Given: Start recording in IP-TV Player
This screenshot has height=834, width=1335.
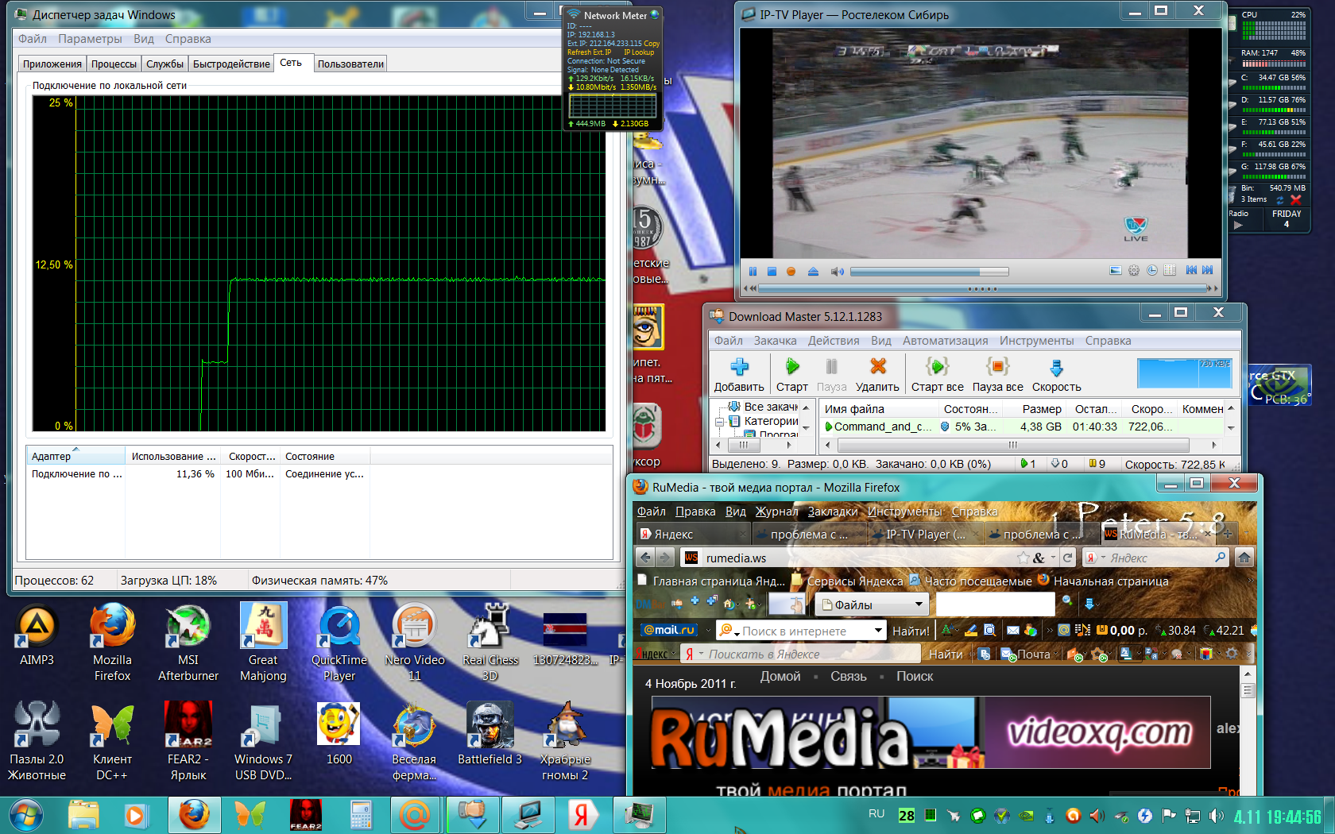Looking at the screenshot, I should (791, 272).
